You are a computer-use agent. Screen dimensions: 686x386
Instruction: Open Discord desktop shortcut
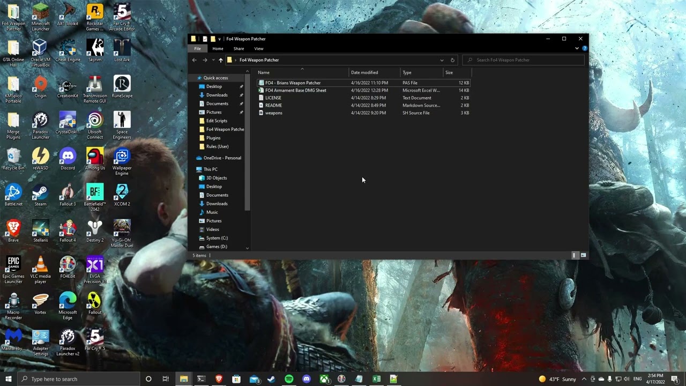click(x=68, y=160)
